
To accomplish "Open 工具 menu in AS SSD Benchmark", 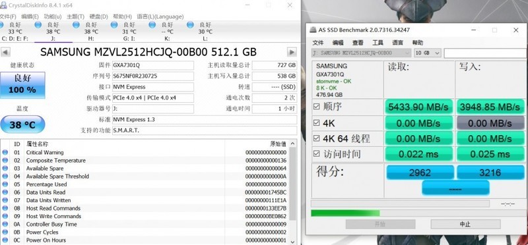I will point(378,43).
